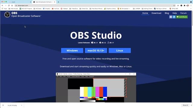Open the LARGER bookmark folder

(137, 9)
